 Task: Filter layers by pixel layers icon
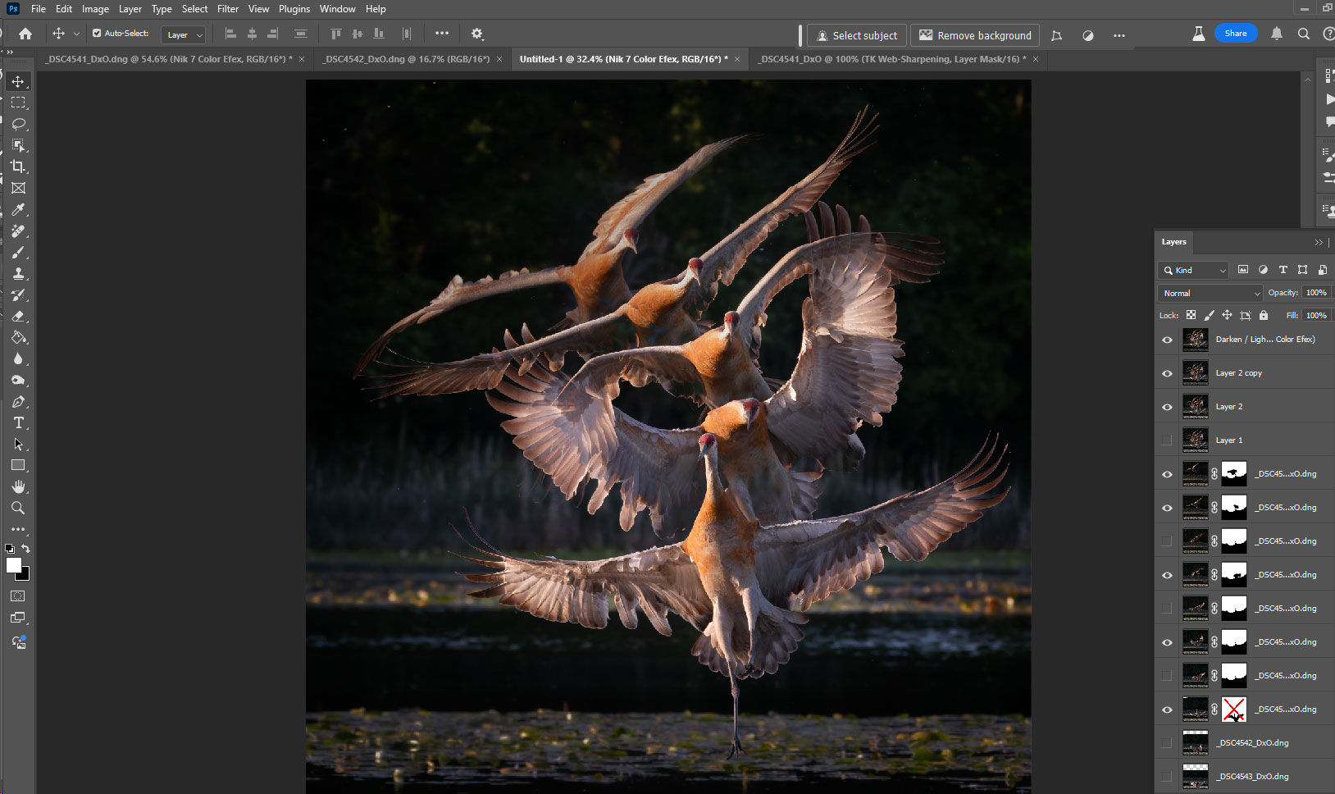(x=1243, y=270)
